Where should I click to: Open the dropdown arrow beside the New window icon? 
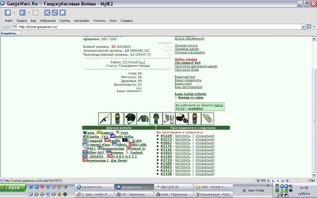pyautogui.click(x=14, y=13)
